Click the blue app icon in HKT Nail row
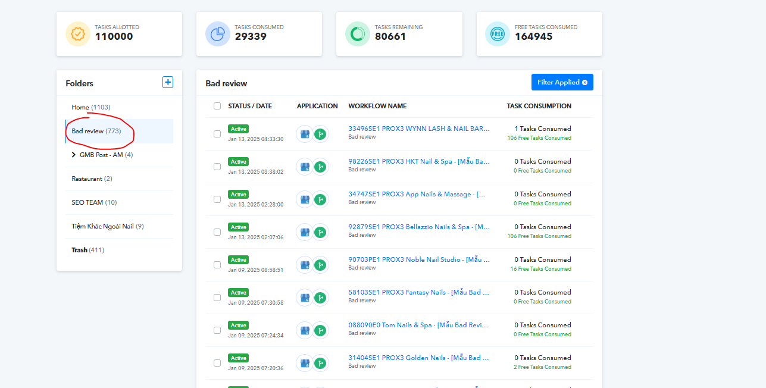The image size is (766, 388). (305, 167)
